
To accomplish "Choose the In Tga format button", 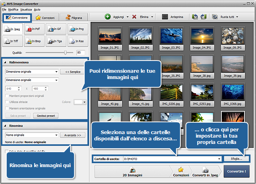I will point(56,40).
